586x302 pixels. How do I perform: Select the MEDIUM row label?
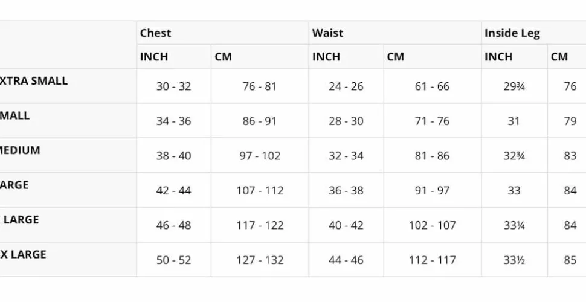tap(20, 150)
